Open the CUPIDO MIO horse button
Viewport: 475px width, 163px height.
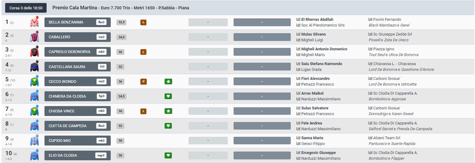tap(77, 141)
